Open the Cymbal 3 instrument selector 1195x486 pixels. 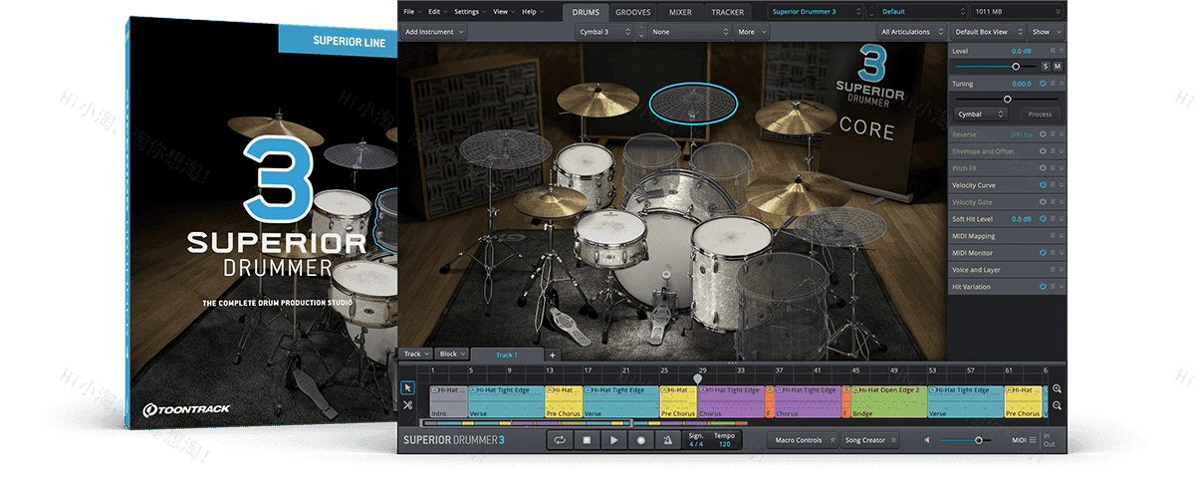(605, 32)
